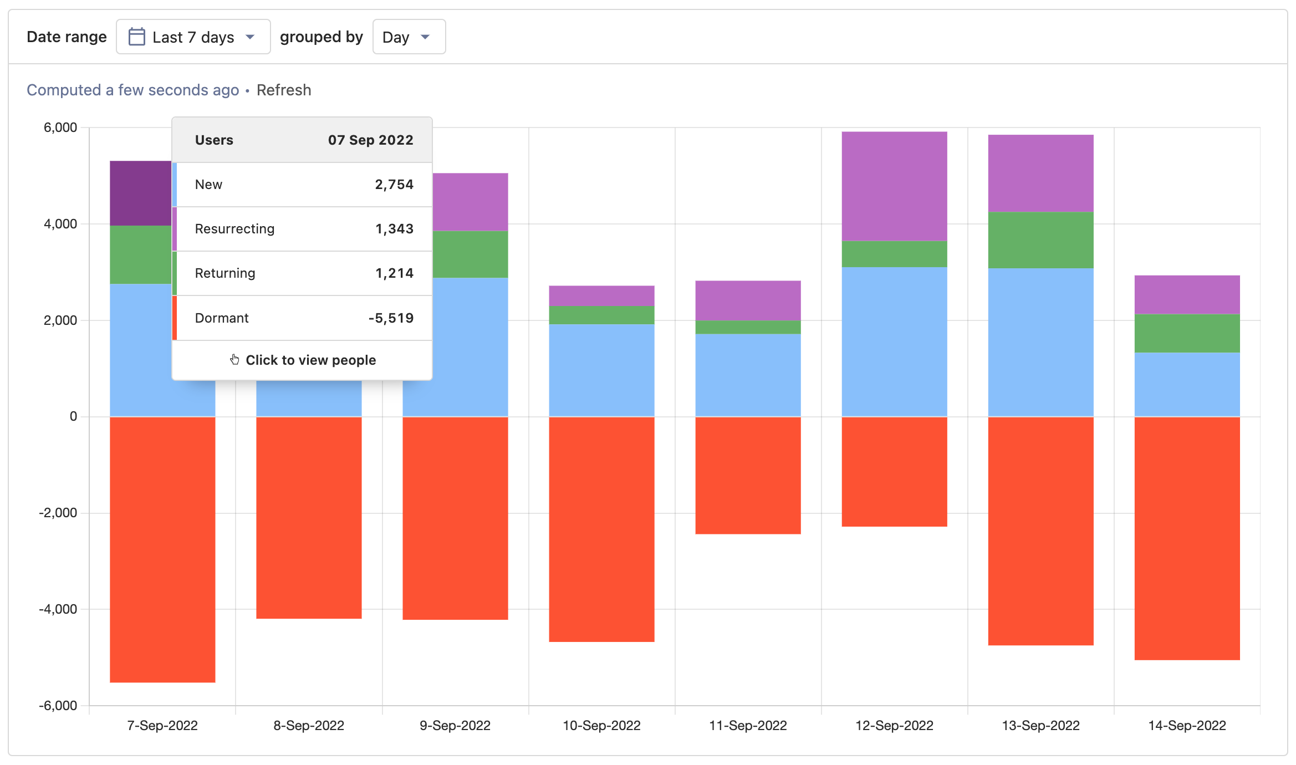
Task: Select the New color strip in the tooltip
Action: pyautogui.click(x=175, y=184)
